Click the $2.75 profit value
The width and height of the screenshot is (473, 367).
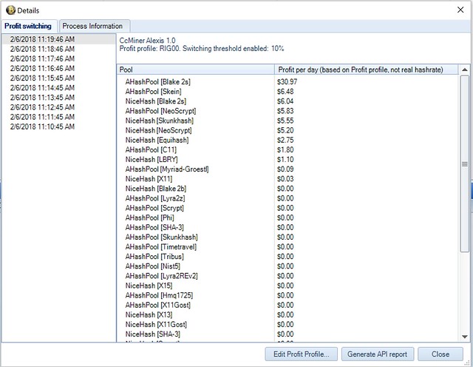point(285,140)
